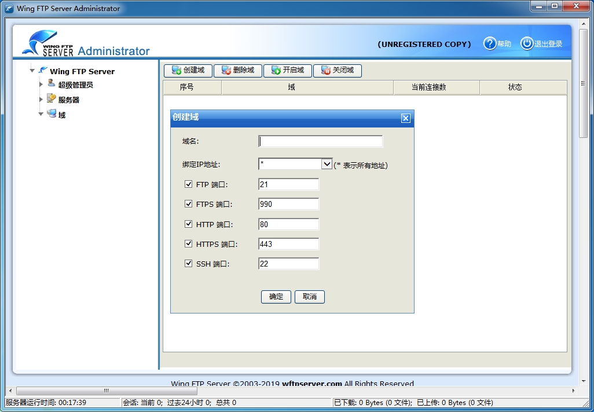The width and height of the screenshot is (594, 412).
Task: Click the title bar application icon
Action: coord(9,8)
